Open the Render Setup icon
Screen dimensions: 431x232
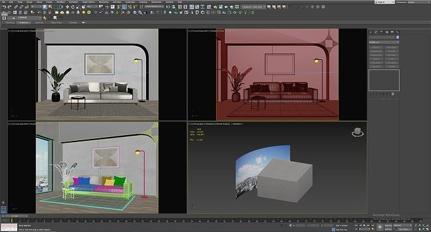215,7
